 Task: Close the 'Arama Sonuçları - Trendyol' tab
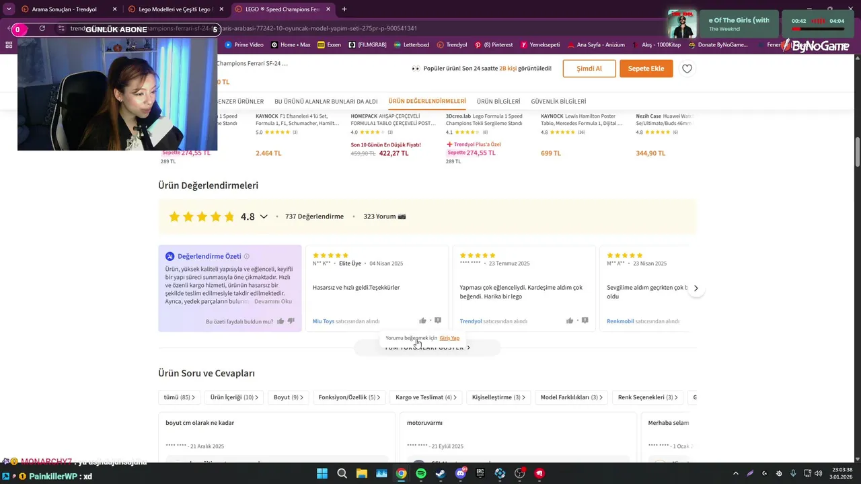(x=114, y=9)
